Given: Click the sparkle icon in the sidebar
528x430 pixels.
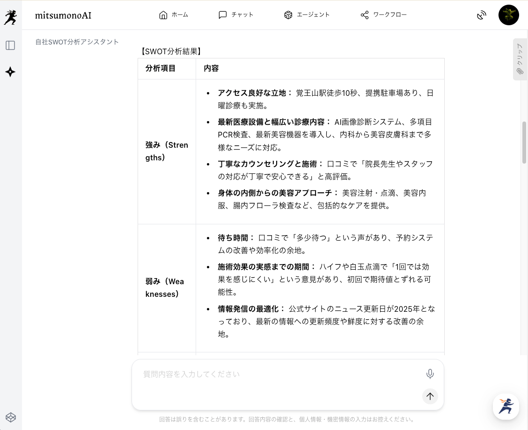Looking at the screenshot, I should 10,72.
